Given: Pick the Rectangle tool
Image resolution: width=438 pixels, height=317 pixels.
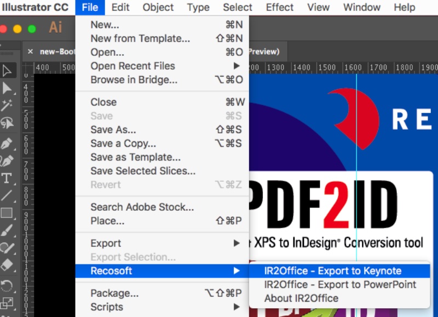Looking at the screenshot, I should (x=7, y=213).
